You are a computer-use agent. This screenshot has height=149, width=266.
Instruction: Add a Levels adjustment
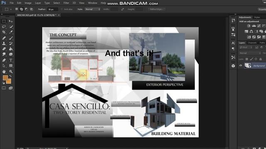coord(254,26)
